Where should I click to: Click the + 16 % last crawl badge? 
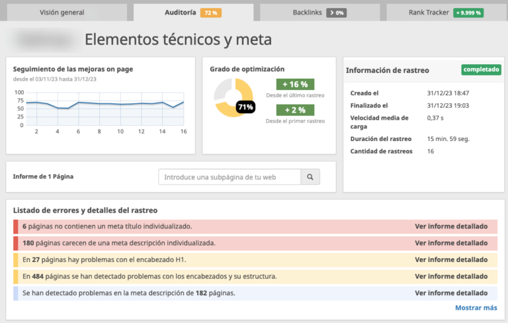(x=295, y=84)
